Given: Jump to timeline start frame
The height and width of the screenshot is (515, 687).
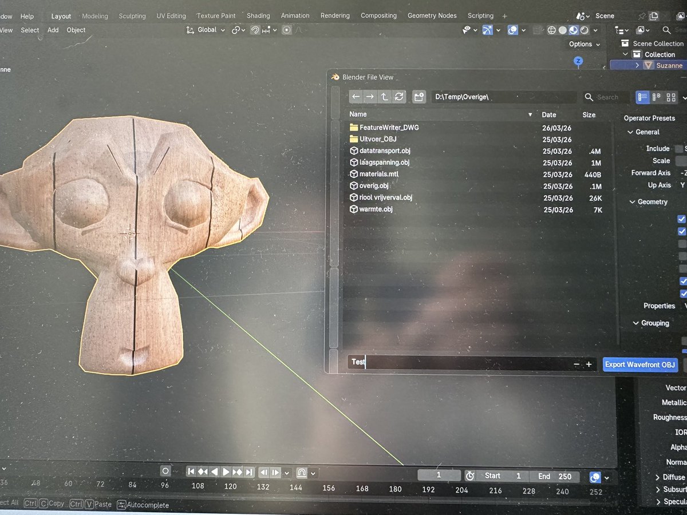Looking at the screenshot, I should click(x=191, y=472).
